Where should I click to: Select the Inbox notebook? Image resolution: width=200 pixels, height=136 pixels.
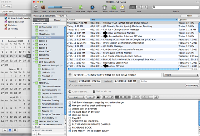[42, 30]
